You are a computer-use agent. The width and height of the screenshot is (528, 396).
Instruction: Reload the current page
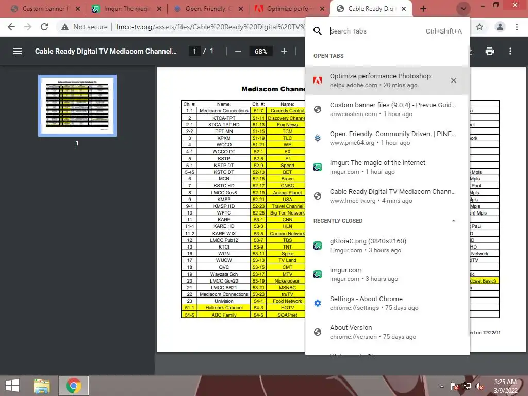[x=44, y=27]
